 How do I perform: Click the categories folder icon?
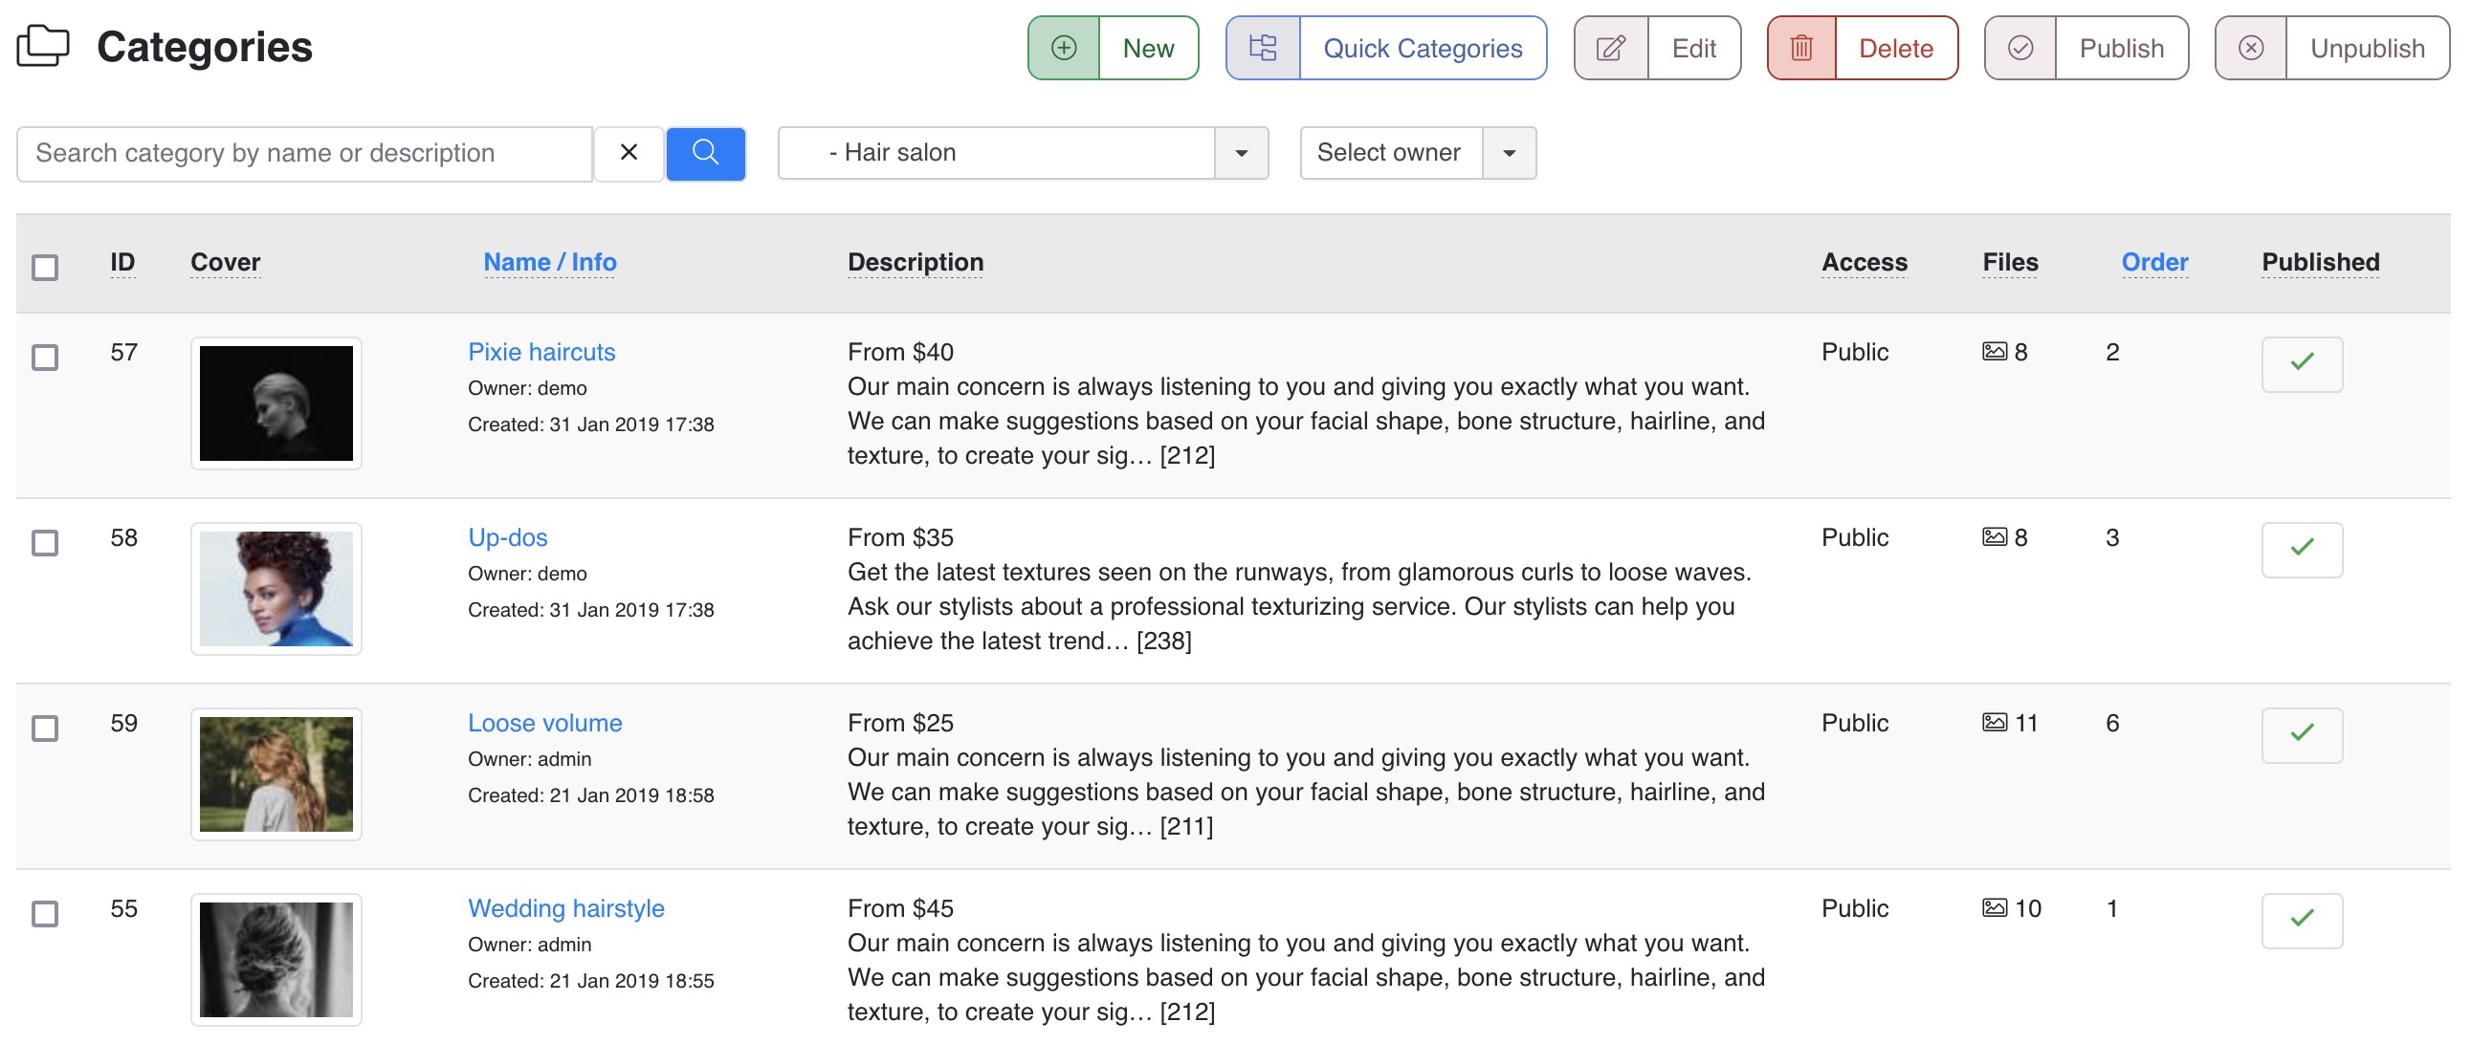pos(41,44)
